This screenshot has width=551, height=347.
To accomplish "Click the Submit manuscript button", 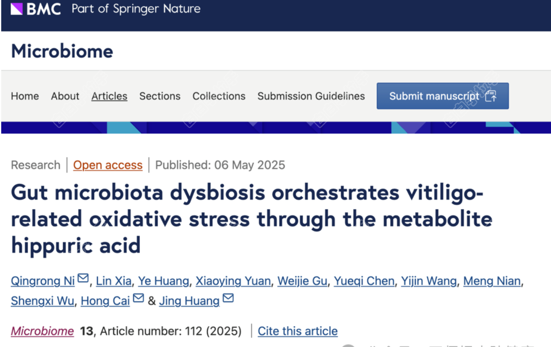I will tap(443, 96).
